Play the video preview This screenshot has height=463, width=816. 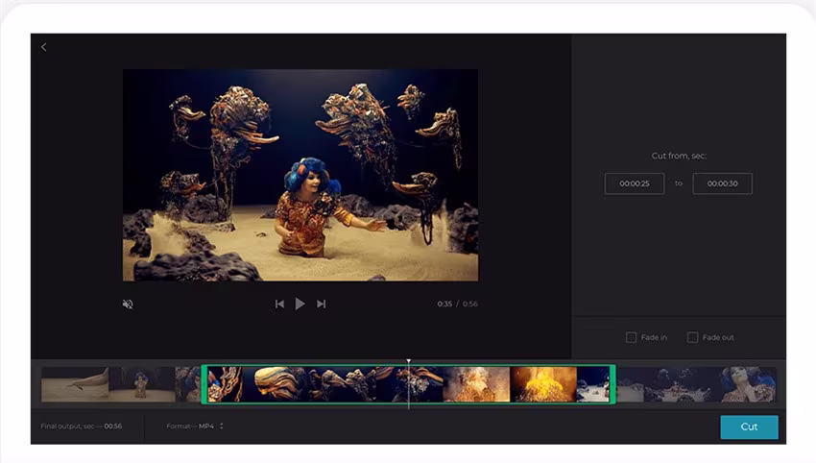[300, 304]
